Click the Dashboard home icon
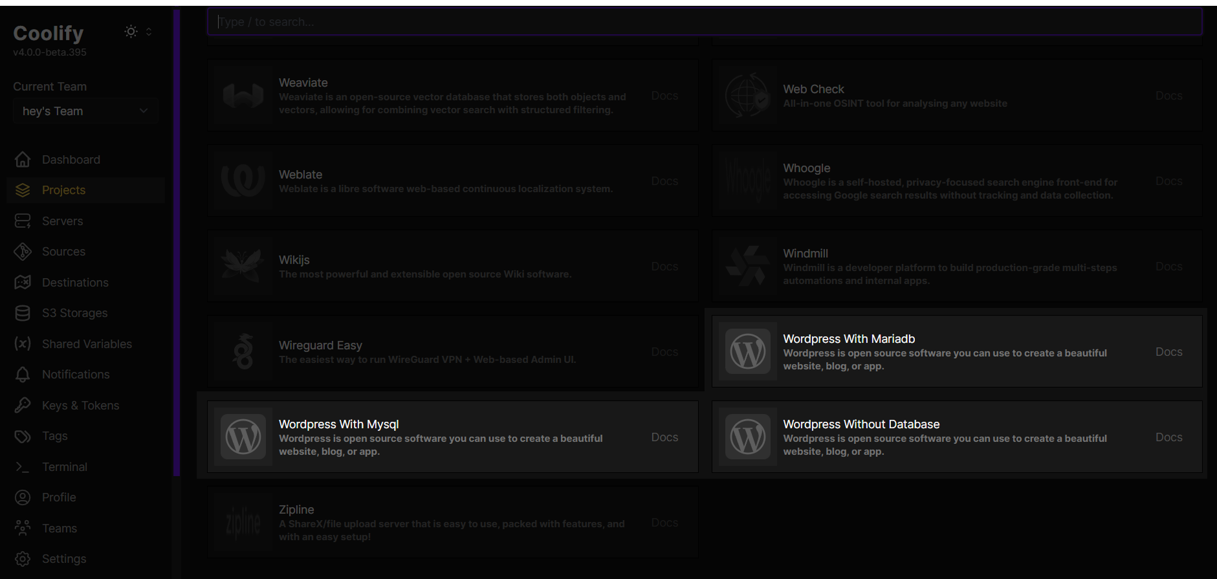 (x=23, y=159)
